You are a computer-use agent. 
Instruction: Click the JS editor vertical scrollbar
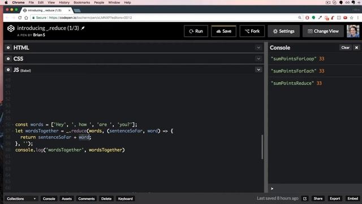click(x=262, y=147)
